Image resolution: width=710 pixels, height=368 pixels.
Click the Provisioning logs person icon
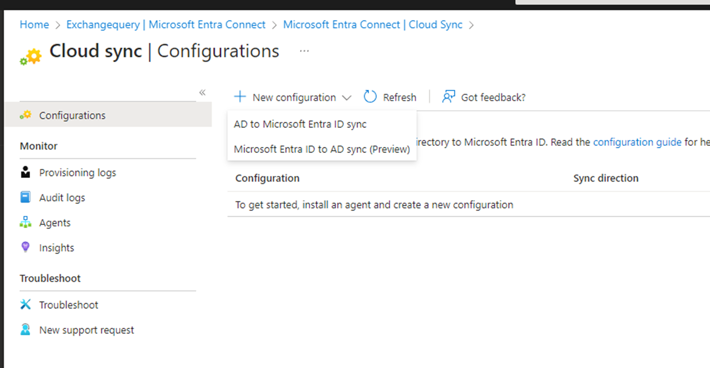pyautogui.click(x=26, y=172)
